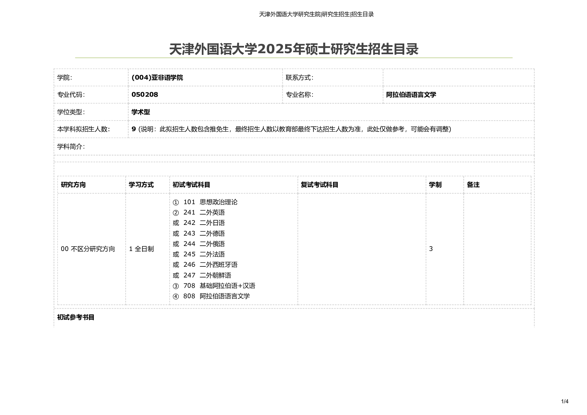Click the subject 247 二外朝鲜语
This screenshot has width=587, height=415.
point(207,275)
